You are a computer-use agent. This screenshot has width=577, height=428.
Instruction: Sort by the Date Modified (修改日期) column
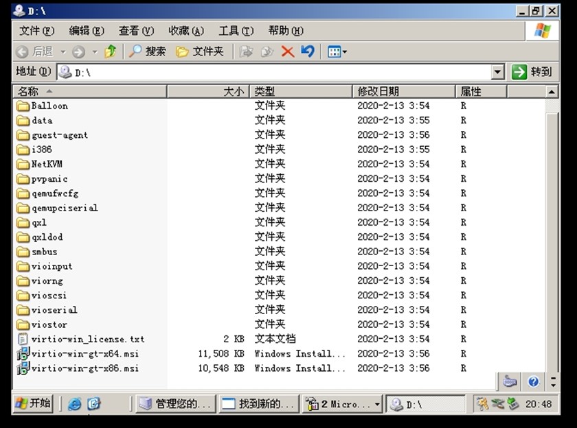pyautogui.click(x=404, y=91)
